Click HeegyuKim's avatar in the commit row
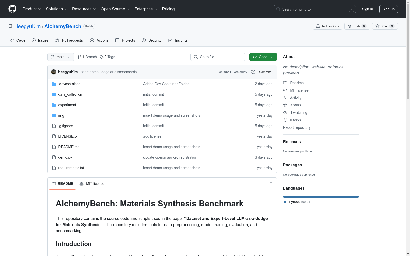410x256 pixels. (x=54, y=72)
